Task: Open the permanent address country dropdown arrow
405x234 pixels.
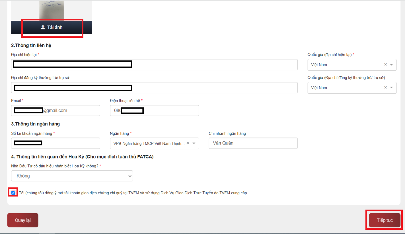Action: point(392,87)
